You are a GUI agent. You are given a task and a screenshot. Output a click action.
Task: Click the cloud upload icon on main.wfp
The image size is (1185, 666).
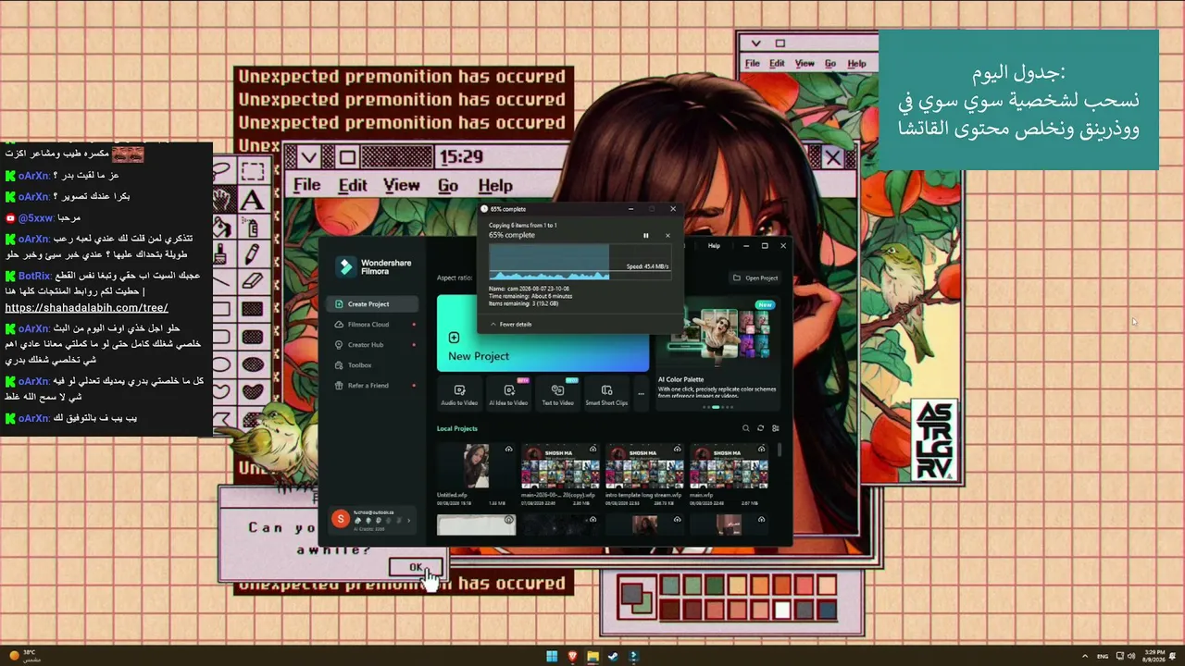(x=762, y=450)
